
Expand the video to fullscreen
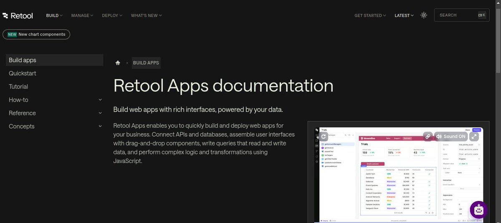tap(474, 136)
